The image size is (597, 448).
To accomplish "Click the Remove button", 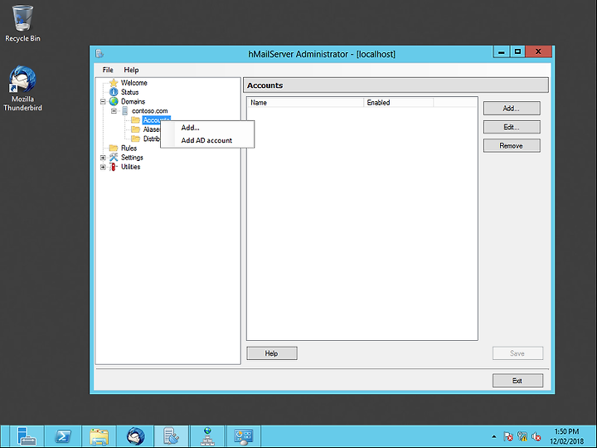I will (512, 145).
